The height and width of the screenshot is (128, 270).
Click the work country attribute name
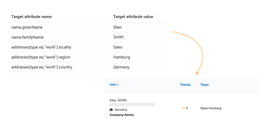[x=42, y=67]
